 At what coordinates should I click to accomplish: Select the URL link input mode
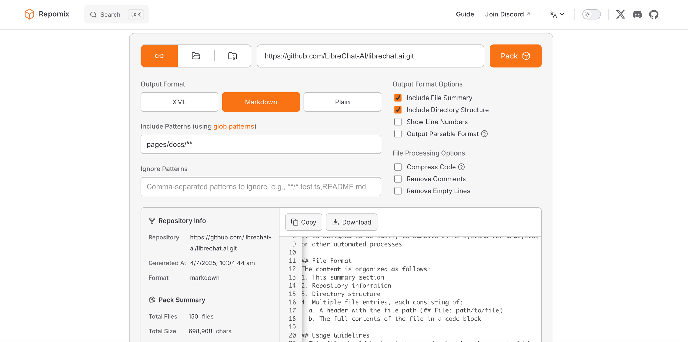(159, 56)
